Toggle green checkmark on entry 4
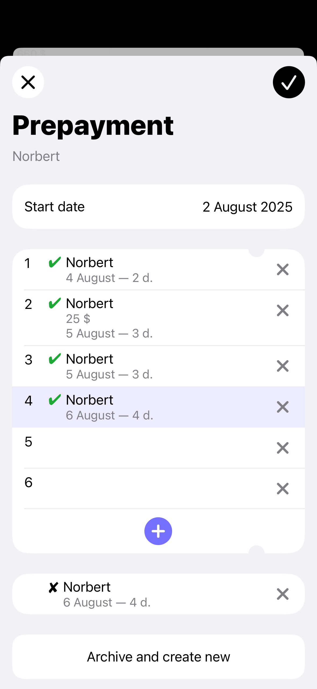Viewport: 317px width, 689px height. point(55,400)
